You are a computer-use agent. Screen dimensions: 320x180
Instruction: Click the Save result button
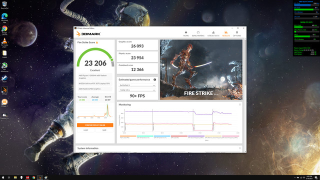coord(104,130)
